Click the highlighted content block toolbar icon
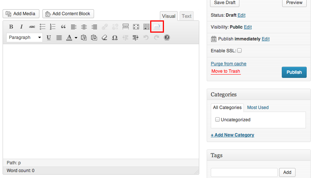This screenshot has width=313, height=178. [x=157, y=26]
